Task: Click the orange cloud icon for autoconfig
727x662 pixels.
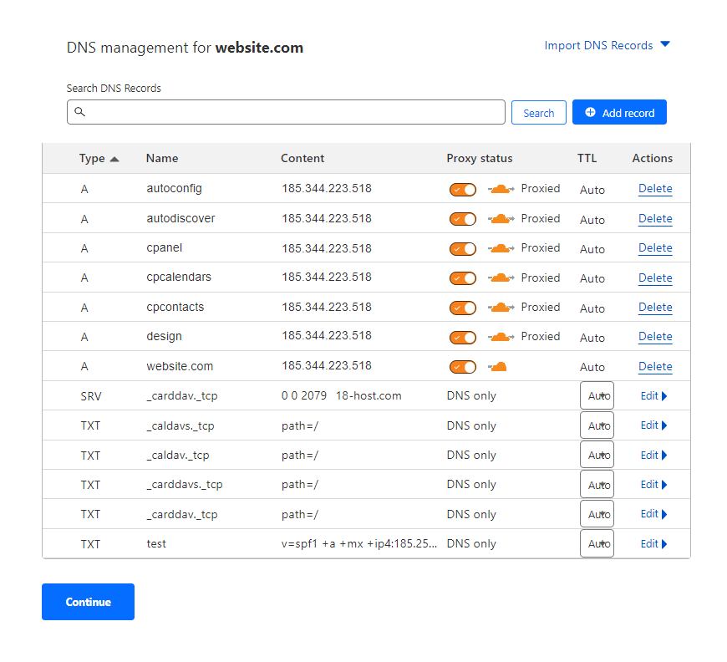Action: (501, 189)
